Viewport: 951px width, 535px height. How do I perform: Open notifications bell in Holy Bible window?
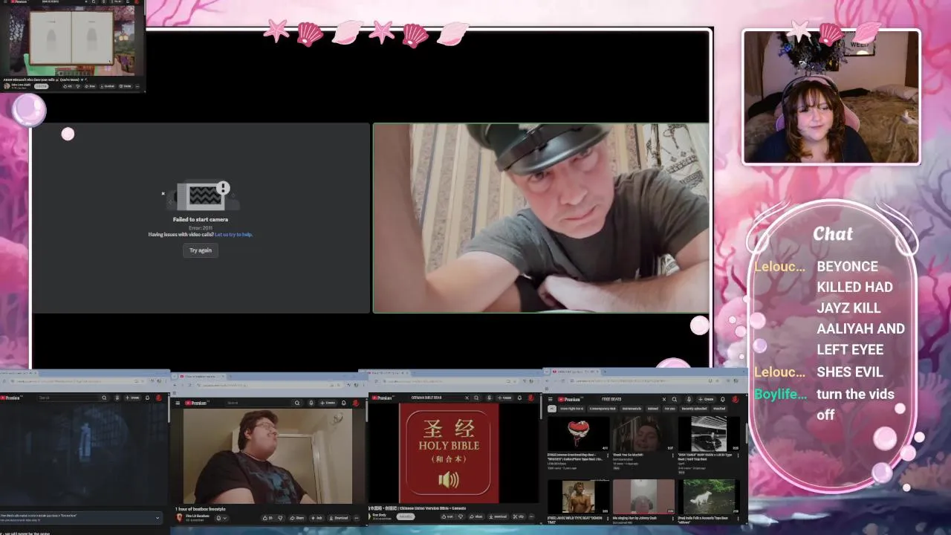click(x=519, y=398)
